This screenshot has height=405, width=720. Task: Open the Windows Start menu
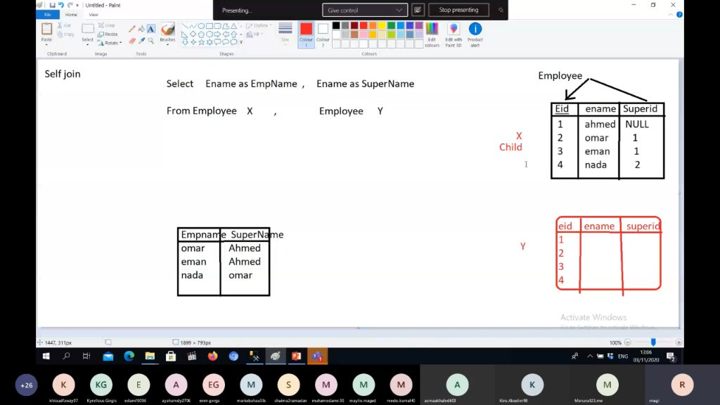pyautogui.click(x=46, y=356)
